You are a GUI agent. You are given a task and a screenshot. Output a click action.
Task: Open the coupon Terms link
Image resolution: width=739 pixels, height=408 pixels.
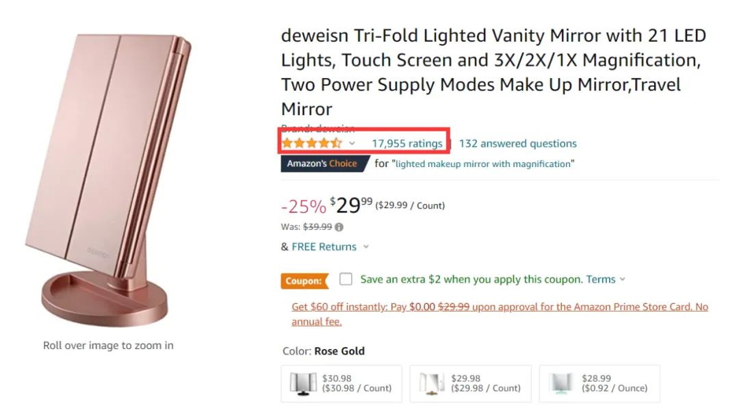coord(601,279)
